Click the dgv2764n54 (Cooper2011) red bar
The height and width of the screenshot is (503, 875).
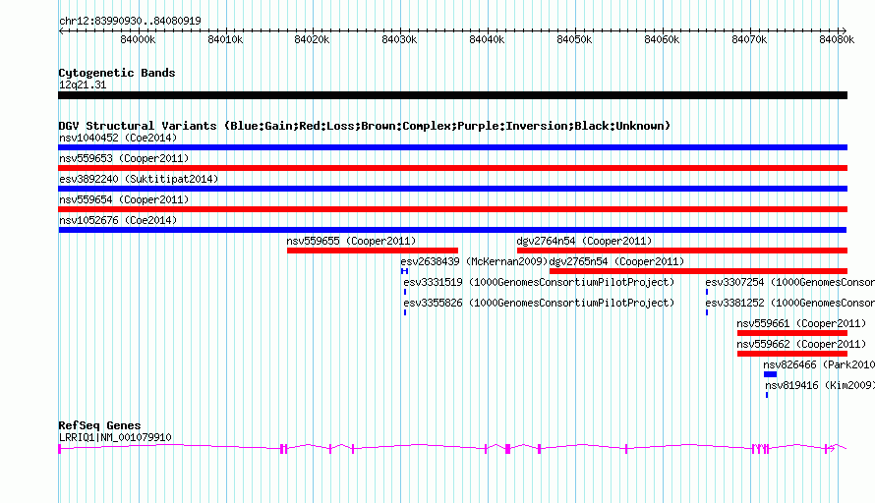tap(682, 251)
